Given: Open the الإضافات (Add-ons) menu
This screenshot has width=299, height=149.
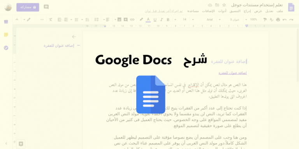Looking at the screenshot, I should pyautogui.click(x=208, y=11).
